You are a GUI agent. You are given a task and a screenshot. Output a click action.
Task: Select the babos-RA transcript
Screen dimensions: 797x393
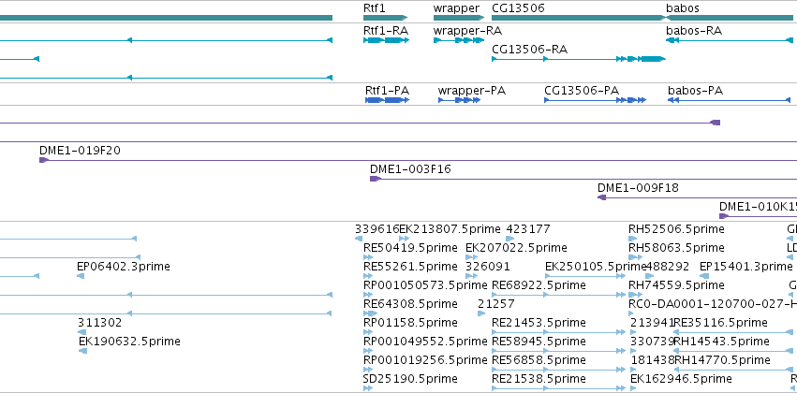pyautogui.click(x=730, y=40)
